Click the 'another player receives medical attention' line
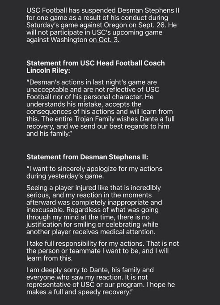 (x=91, y=232)
